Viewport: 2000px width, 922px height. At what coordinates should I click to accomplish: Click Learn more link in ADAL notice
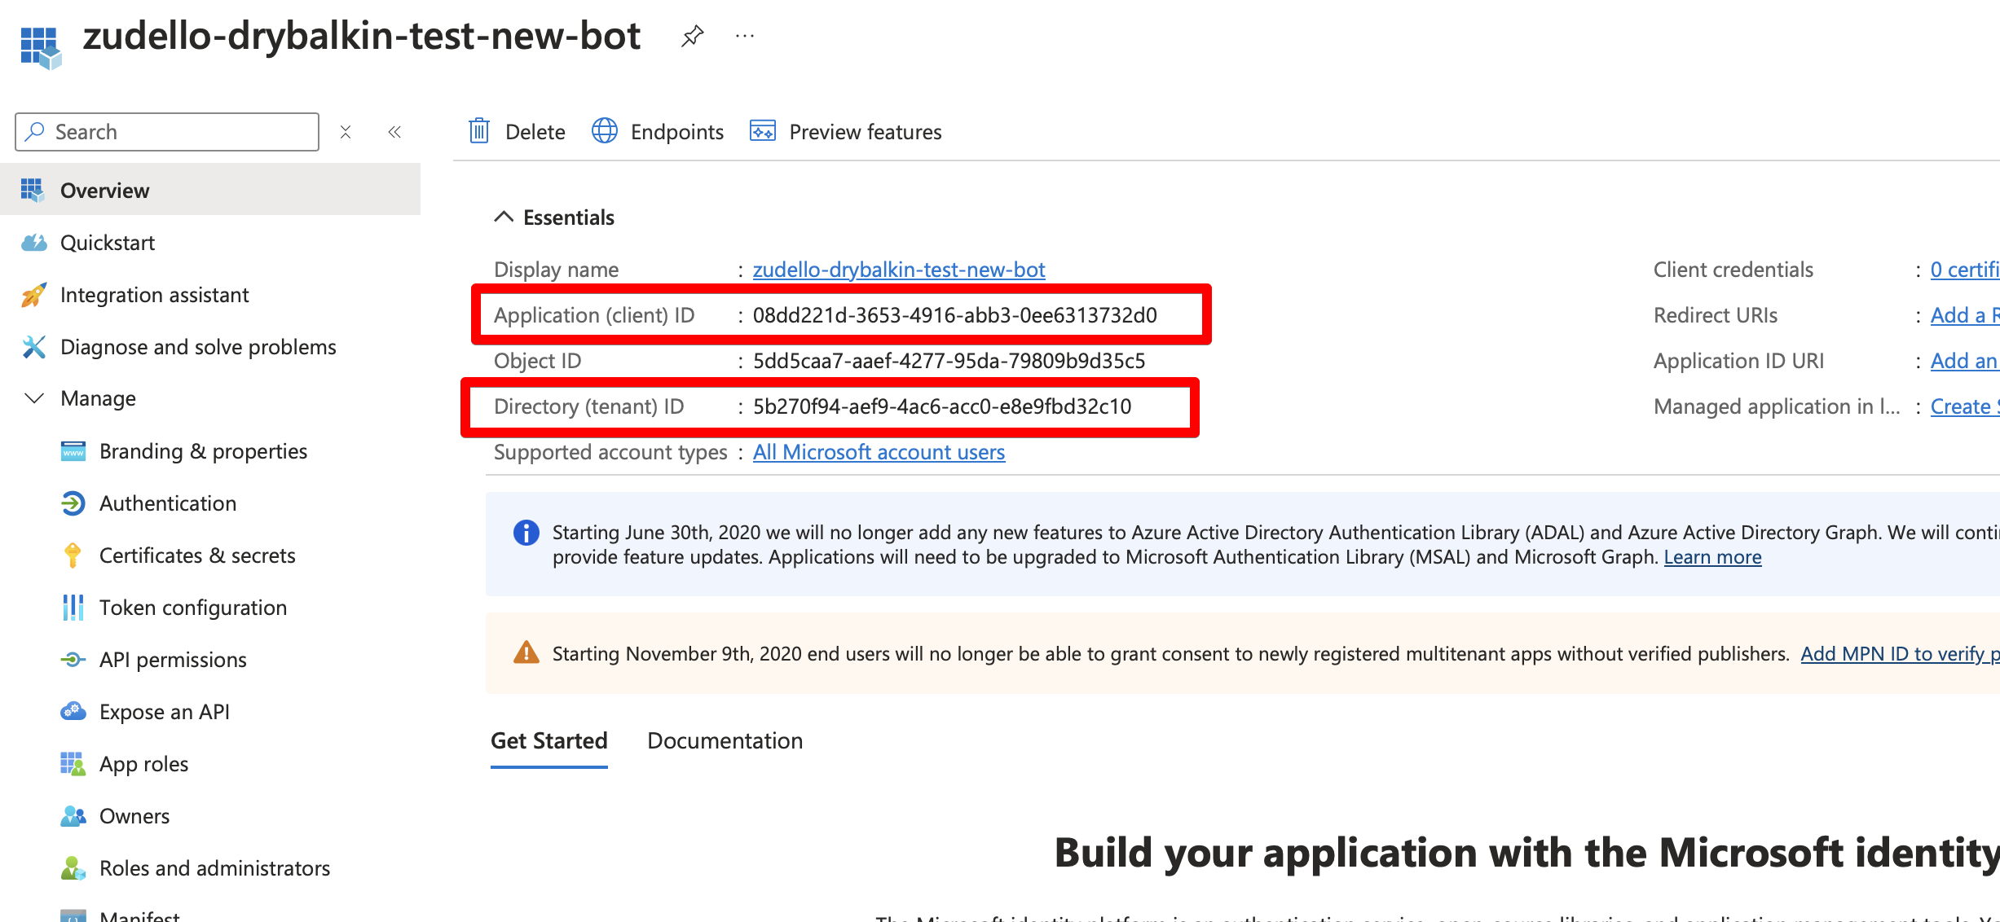pos(1712,557)
